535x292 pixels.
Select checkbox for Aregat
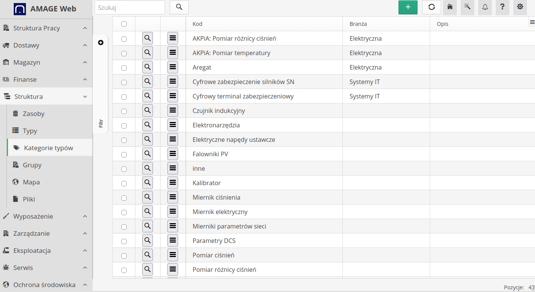pyautogui.click(x=124, y=68)
